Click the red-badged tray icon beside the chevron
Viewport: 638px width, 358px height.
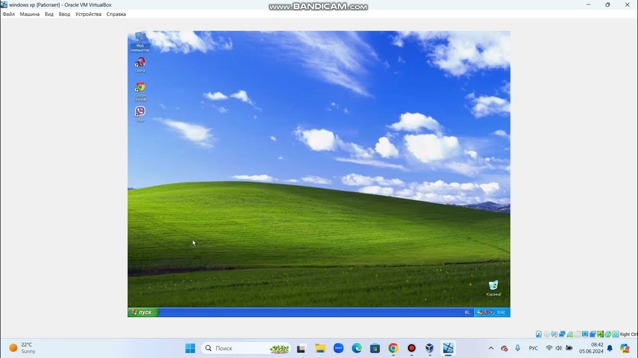click(x=504, y=348)
